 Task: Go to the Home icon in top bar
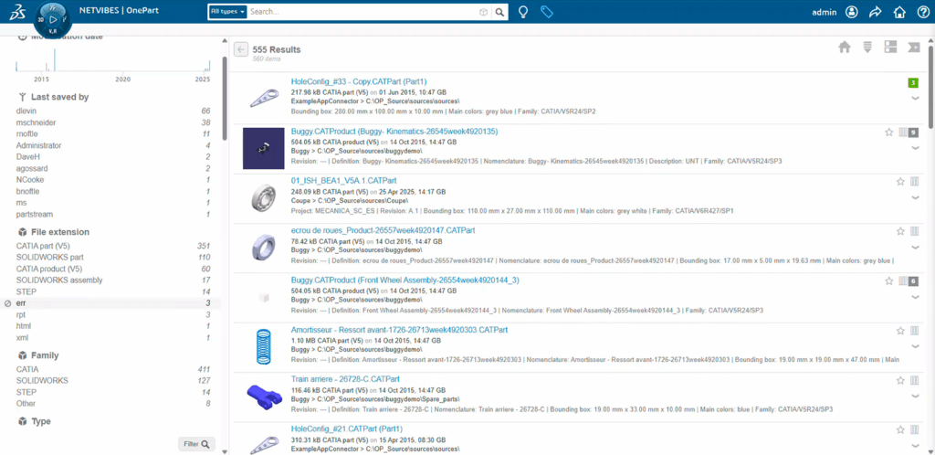pos(899,12)
